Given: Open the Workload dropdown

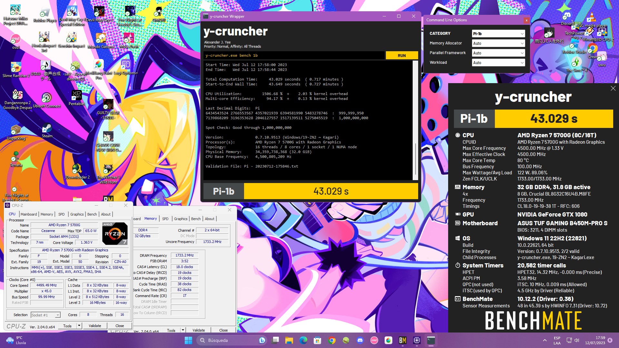Looking at the screenshot, I should pos(498,63).
